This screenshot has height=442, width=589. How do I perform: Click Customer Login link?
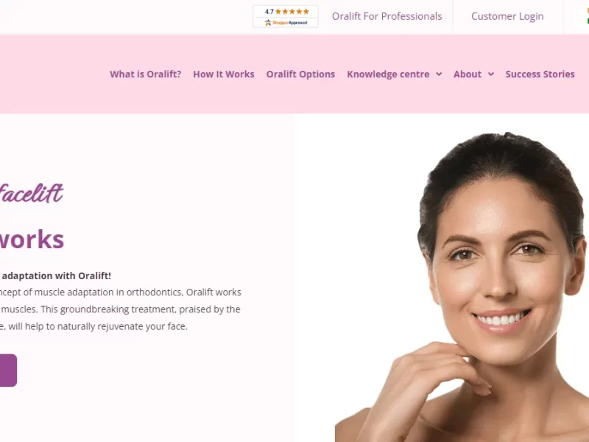pyautogui.click(x=507, y=16)
